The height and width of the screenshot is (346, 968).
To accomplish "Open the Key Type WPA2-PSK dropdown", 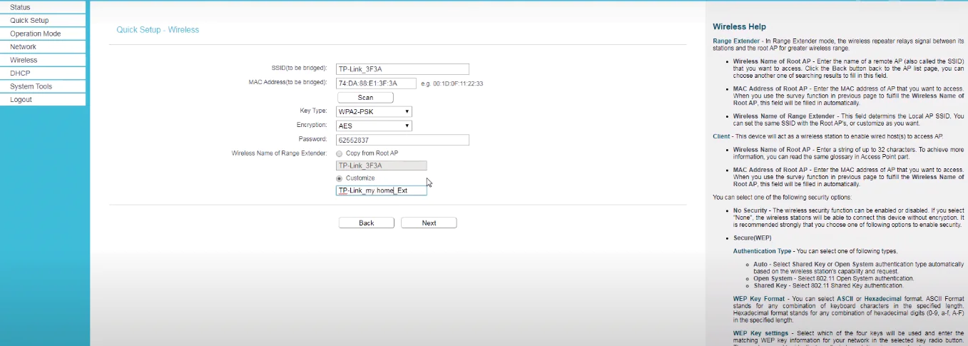I will coord(374,111).
